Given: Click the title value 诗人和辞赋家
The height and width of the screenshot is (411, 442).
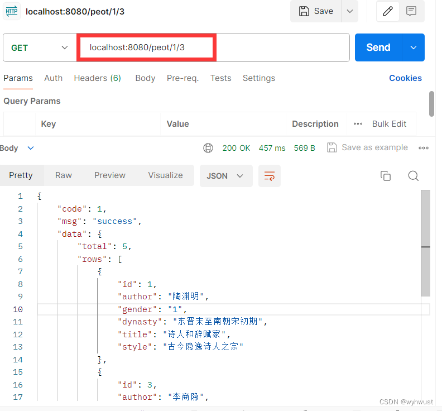Looking at the screenshot, I should 194,334.
